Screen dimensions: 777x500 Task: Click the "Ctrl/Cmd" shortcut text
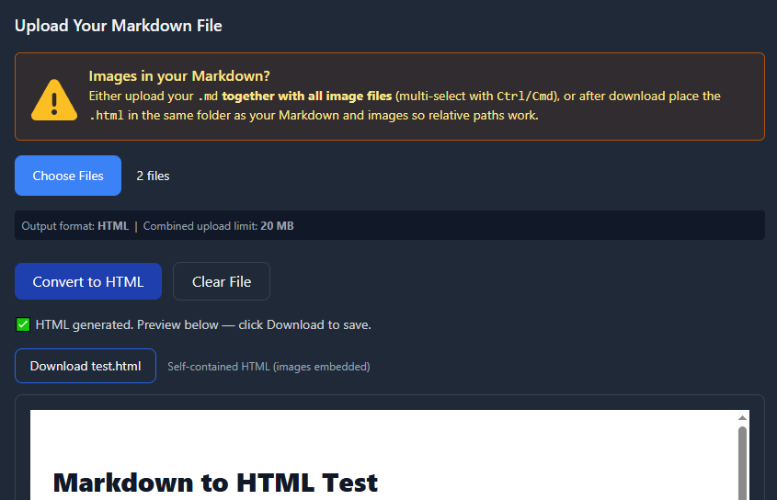525,97
